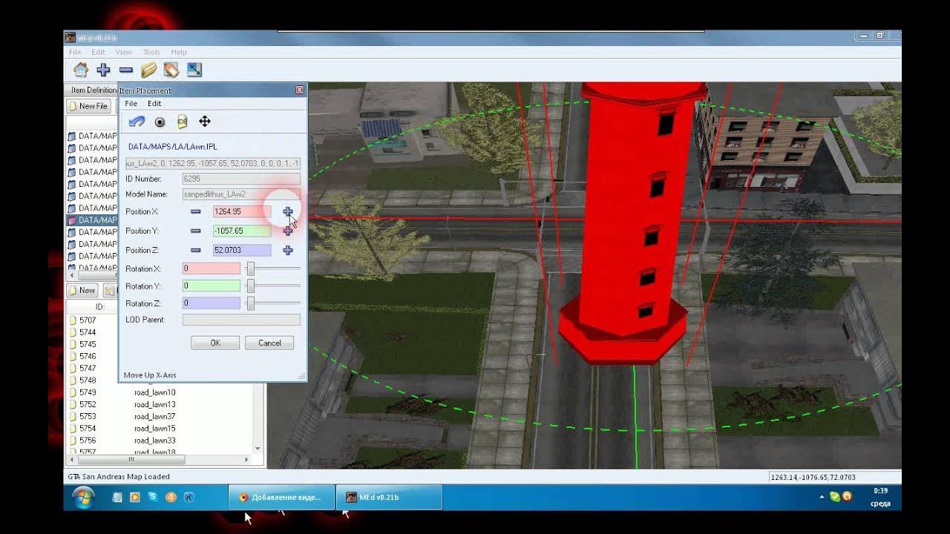Decrease Position Z with minus button

pyautogui.click(x=195, y=250)
